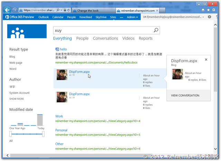The height and width of the screenshot is (161, 221).
Task: Switch to Conversations search results
Action: pos(105,38)
